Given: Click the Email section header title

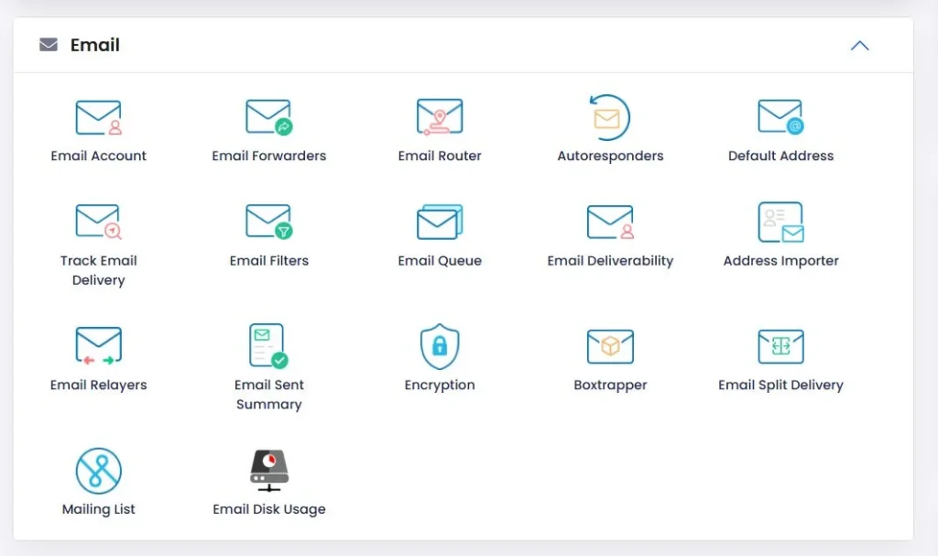Looking at the screenshot, I should (x=95, y=45).
